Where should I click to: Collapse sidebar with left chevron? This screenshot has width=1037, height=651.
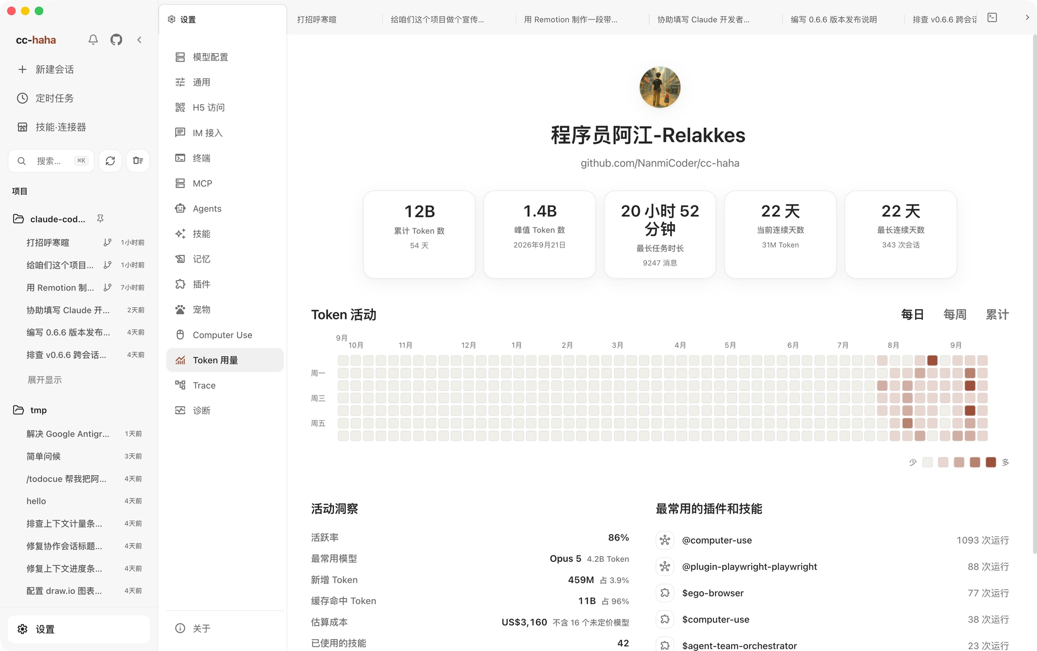tap(139, 39)
